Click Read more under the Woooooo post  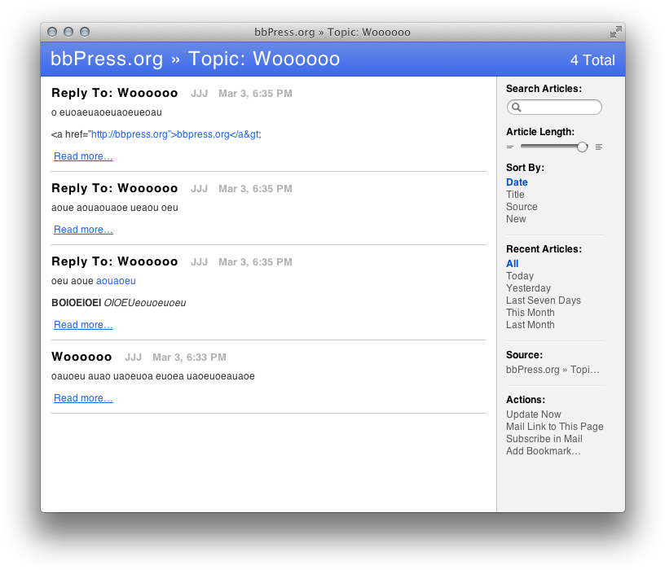83,398
